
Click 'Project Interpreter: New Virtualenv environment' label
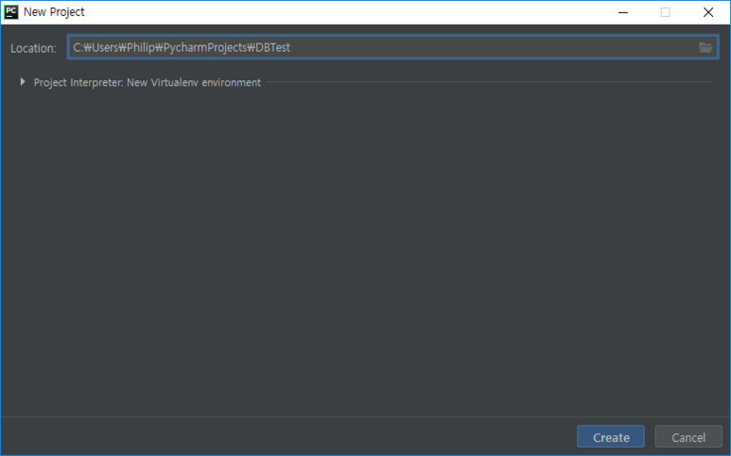coord(148,82)
